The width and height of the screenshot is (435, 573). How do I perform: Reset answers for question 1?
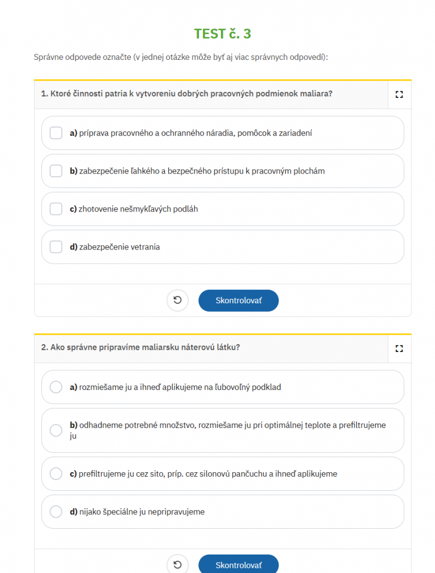177,300
